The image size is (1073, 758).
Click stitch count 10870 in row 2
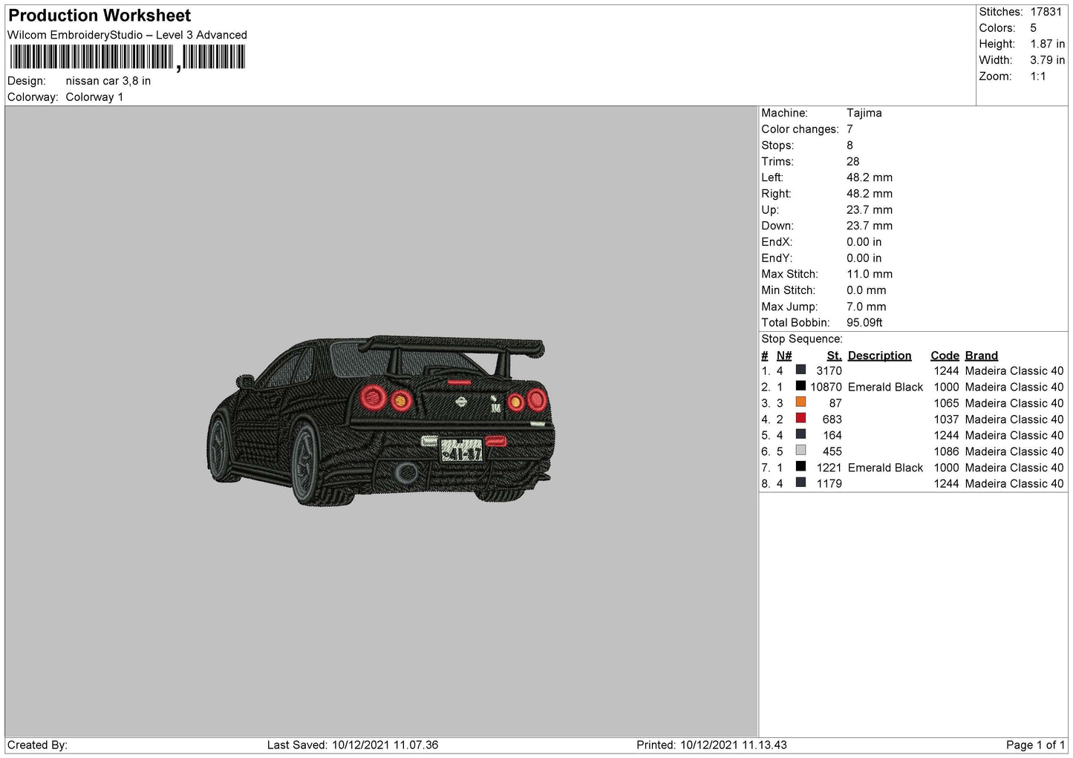coord(826,387)
